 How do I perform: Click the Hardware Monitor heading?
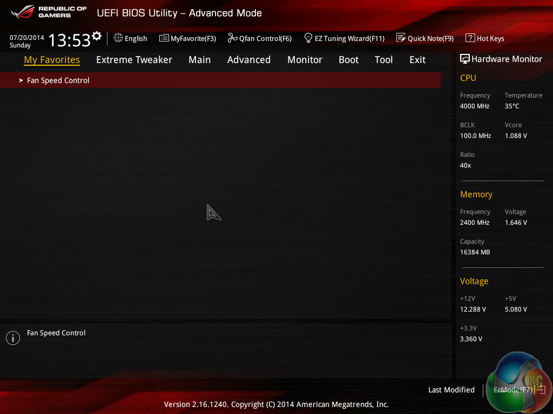coord(507,59)
